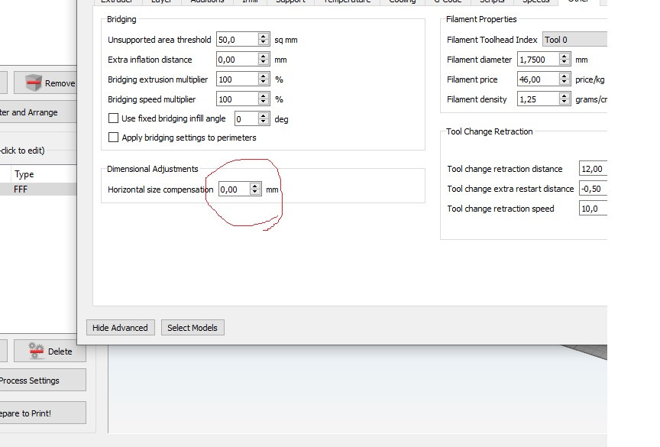Screen dimensions: 660x447
Task: Click the Select Models button
Action: 192,327
